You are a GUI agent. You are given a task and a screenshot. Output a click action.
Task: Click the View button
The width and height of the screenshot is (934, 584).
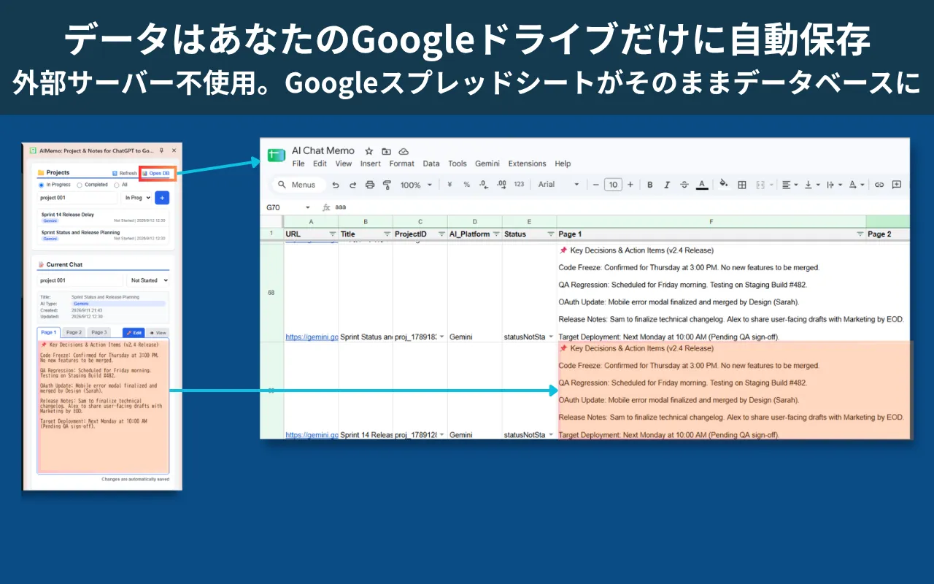click(x=158, y=332)
